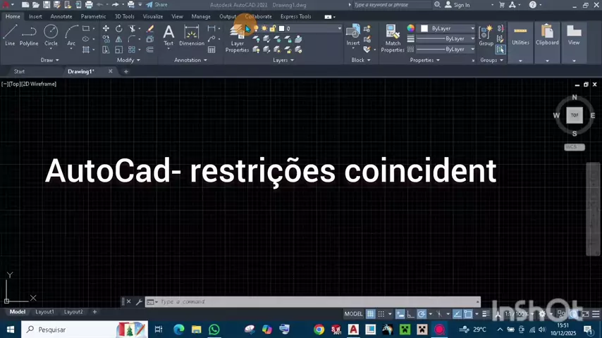
Task: Toggle snap mode in status bar
Action: pyautogui.click(x=381, y=314)
